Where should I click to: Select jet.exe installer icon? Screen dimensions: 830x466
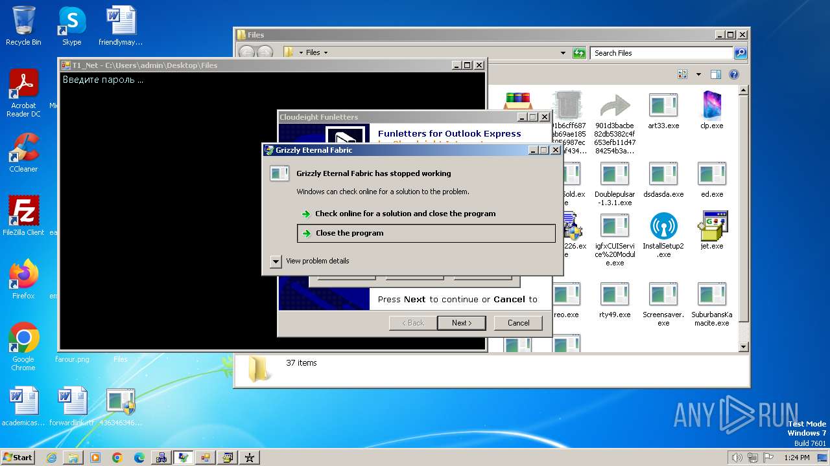click(x=712, y=231)
